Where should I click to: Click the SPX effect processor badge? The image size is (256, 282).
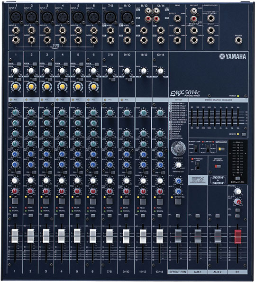point(198,180)
